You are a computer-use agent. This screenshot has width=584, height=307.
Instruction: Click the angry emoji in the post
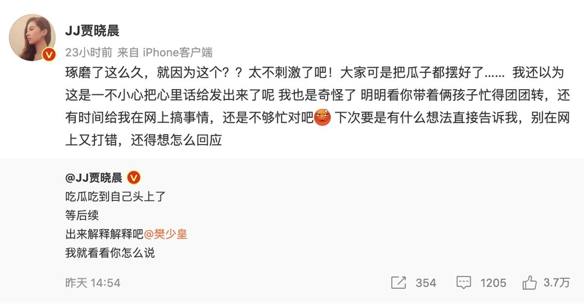click(323, 117)
